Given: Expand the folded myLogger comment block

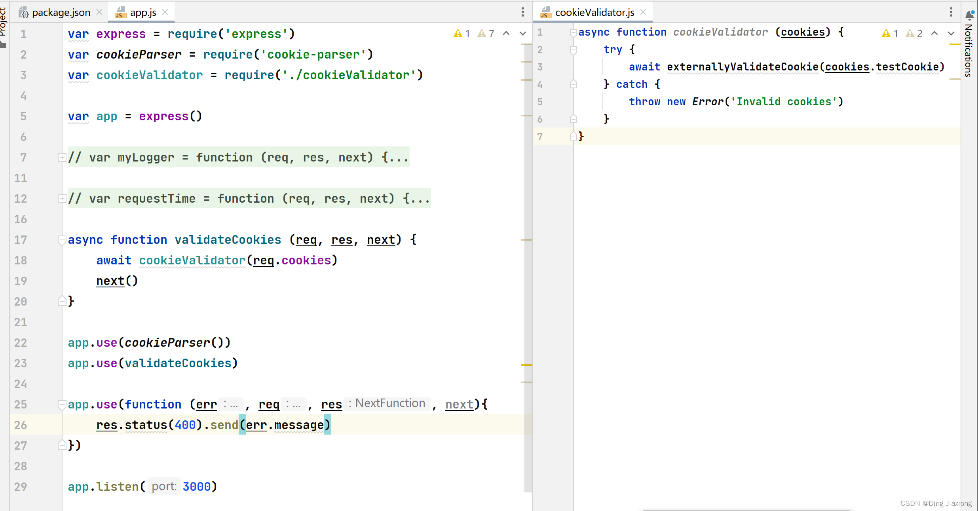Looking at the screenshot, I should pyautogui.click(x=62, y=158).
